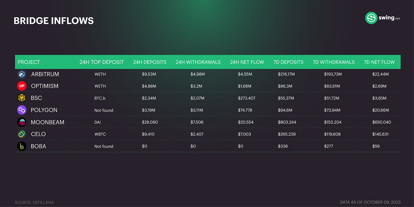Click the swing.xyz green logo icon
This screenshot has width=414, height=207.
tap(371, 18)
